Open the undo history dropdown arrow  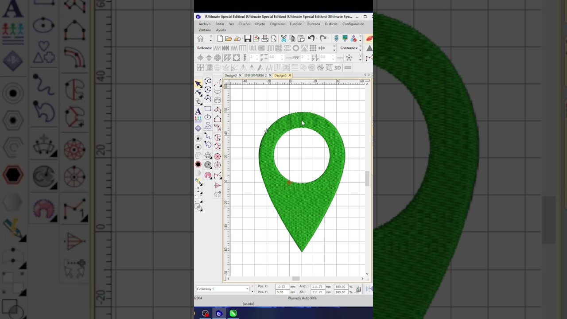(316, 39)
